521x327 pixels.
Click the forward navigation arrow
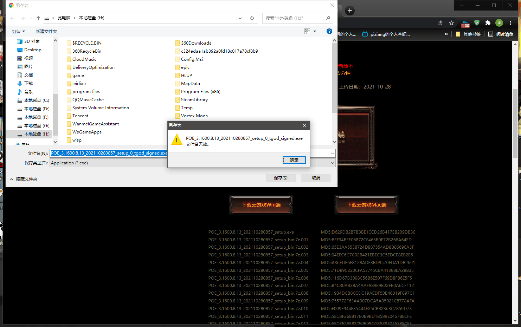23,18
